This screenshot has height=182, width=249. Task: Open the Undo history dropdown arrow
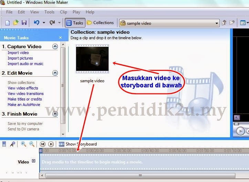[x=44, y=23]
